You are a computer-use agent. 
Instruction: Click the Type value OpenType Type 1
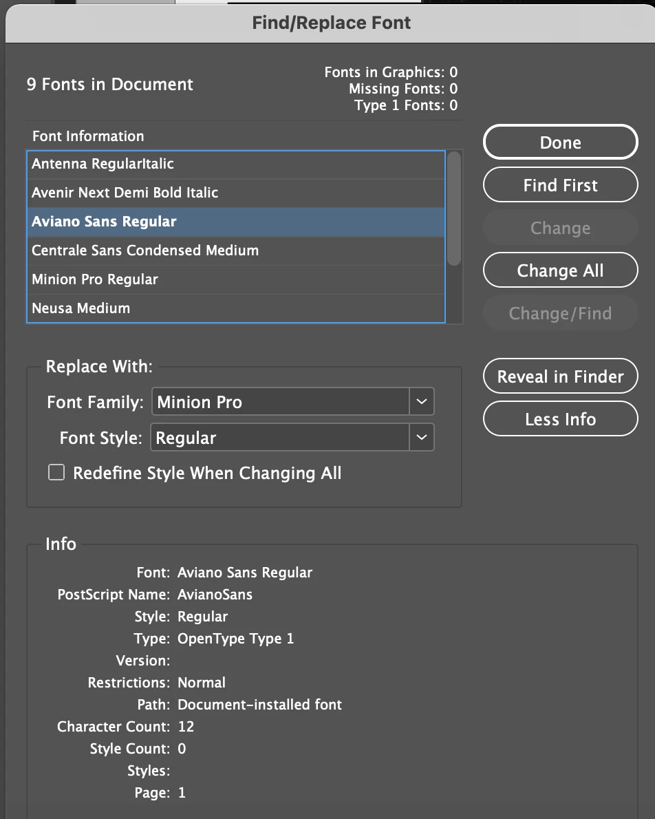(x=235, y=638)
